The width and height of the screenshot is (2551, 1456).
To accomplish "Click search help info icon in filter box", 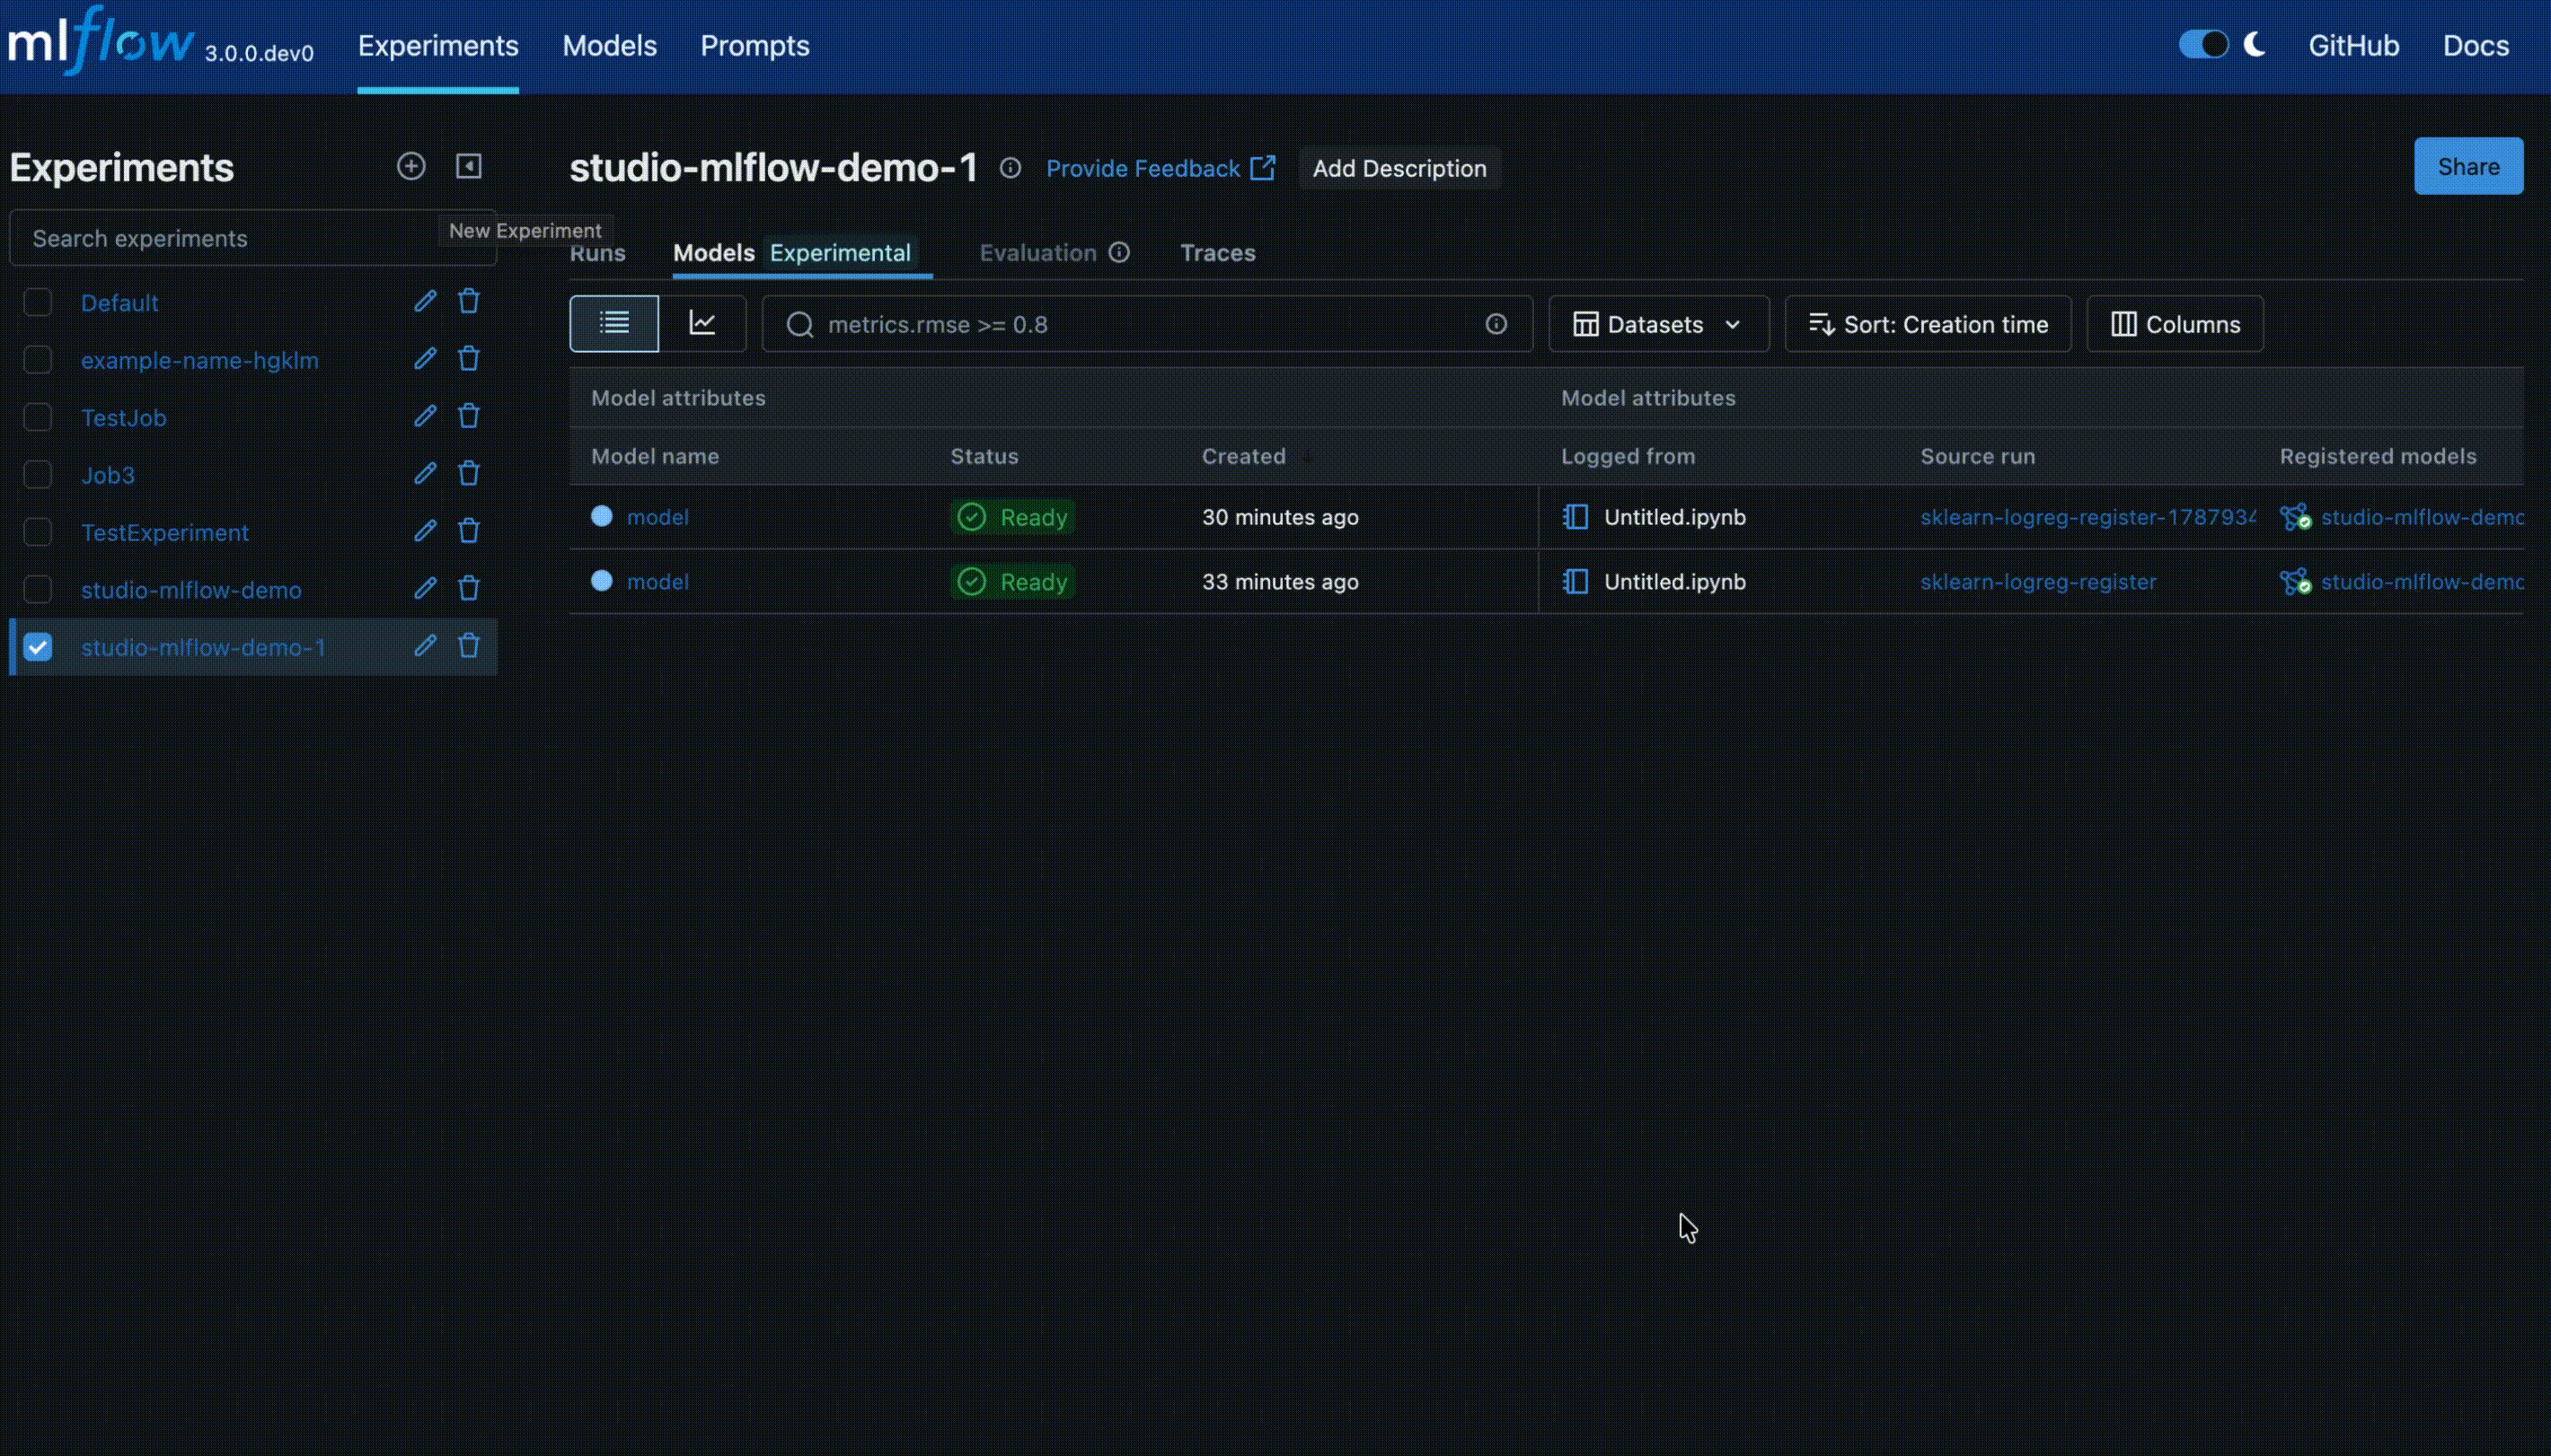I will (1496, 324).
